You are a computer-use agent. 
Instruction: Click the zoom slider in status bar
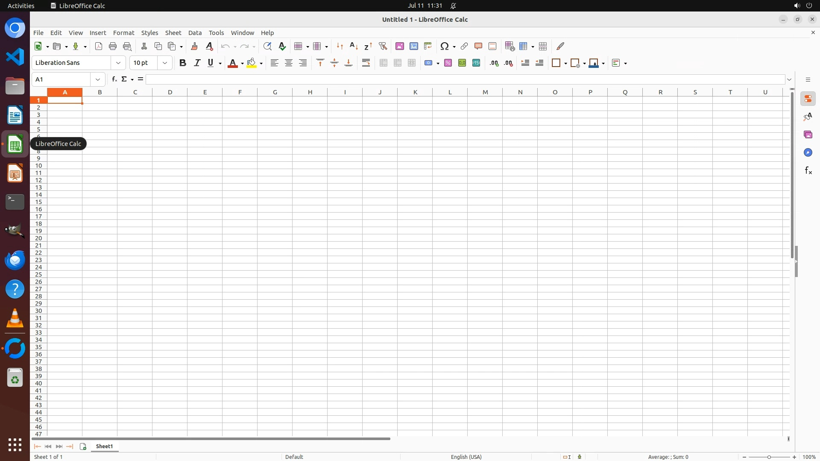tap(769, 457)
